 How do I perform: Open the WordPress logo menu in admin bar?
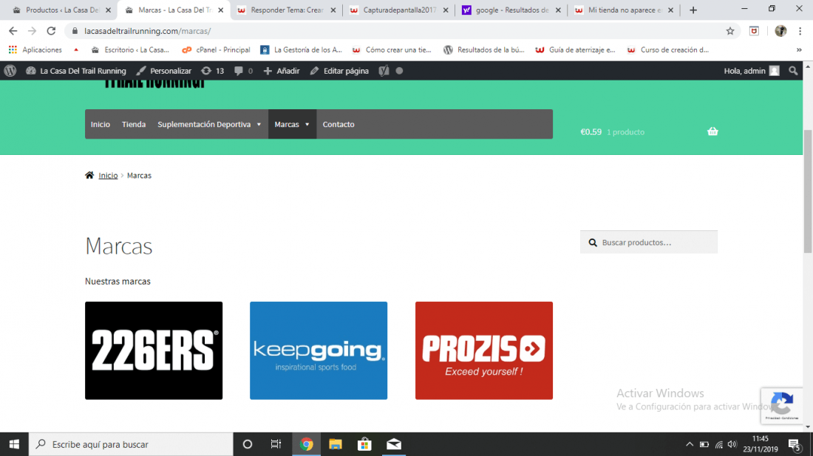pos(10,71)
